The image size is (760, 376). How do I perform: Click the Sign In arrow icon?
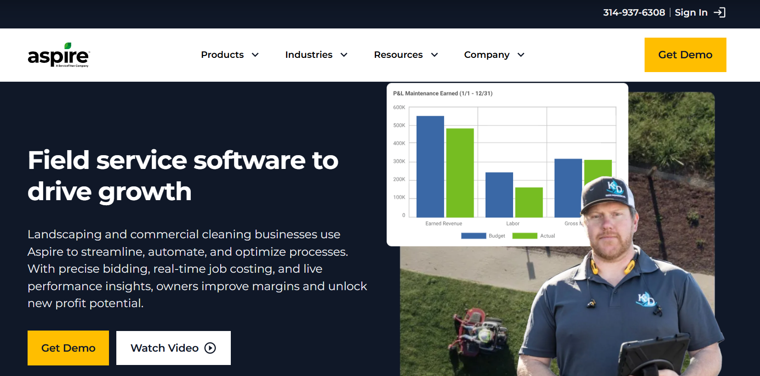pos(720,12)
